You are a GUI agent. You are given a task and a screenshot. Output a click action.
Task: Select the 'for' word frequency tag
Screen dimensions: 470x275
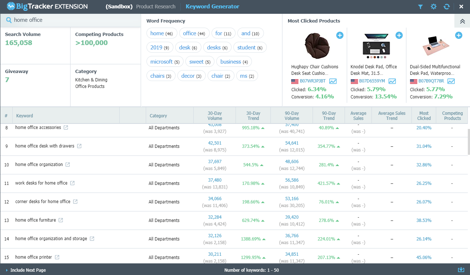click(x=223, y=33)
